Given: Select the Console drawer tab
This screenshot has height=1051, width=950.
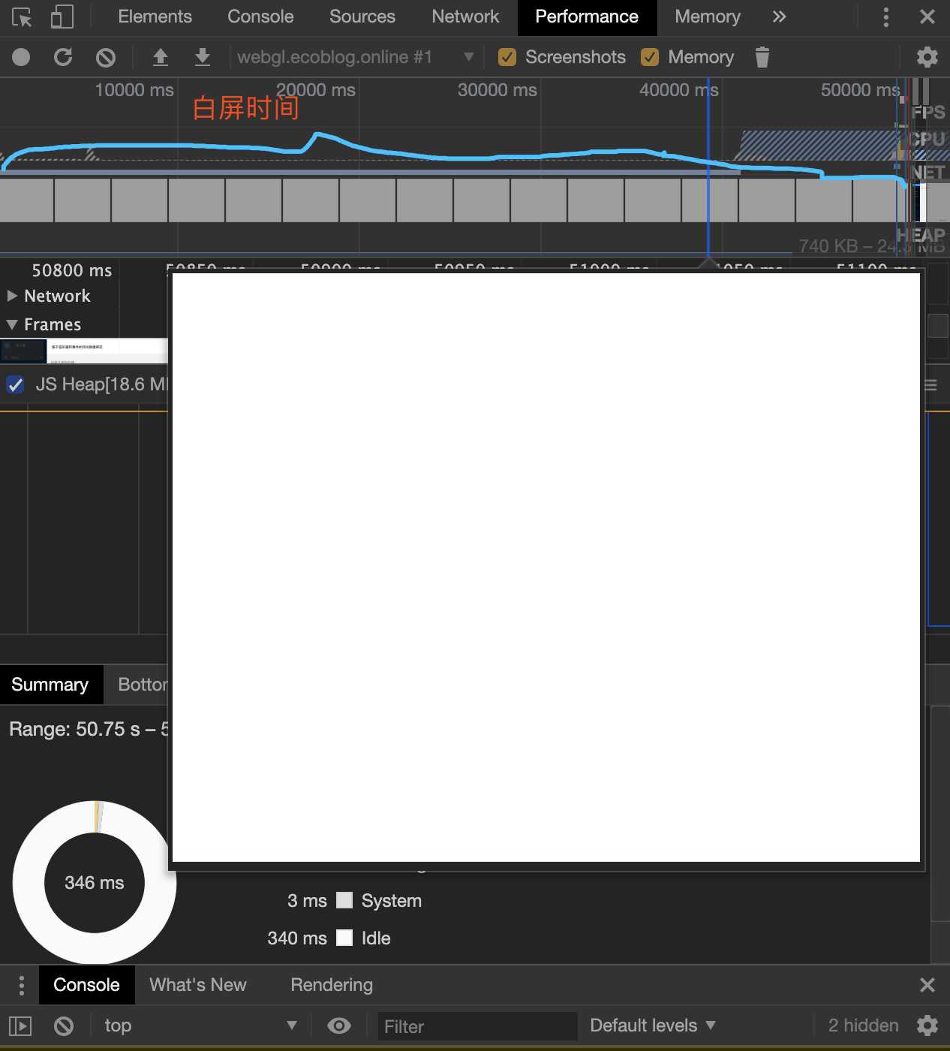Looking at the screenshot, I should 86,985.
